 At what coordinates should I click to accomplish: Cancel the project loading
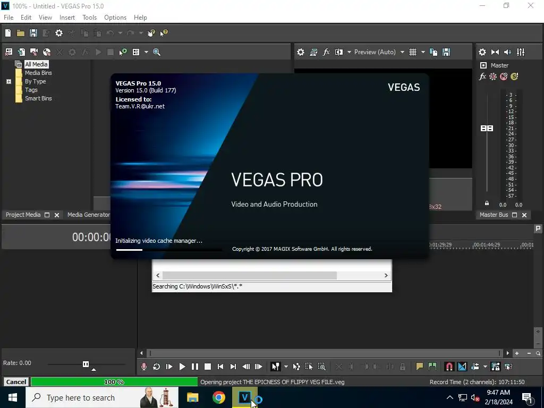click(16, 382)
